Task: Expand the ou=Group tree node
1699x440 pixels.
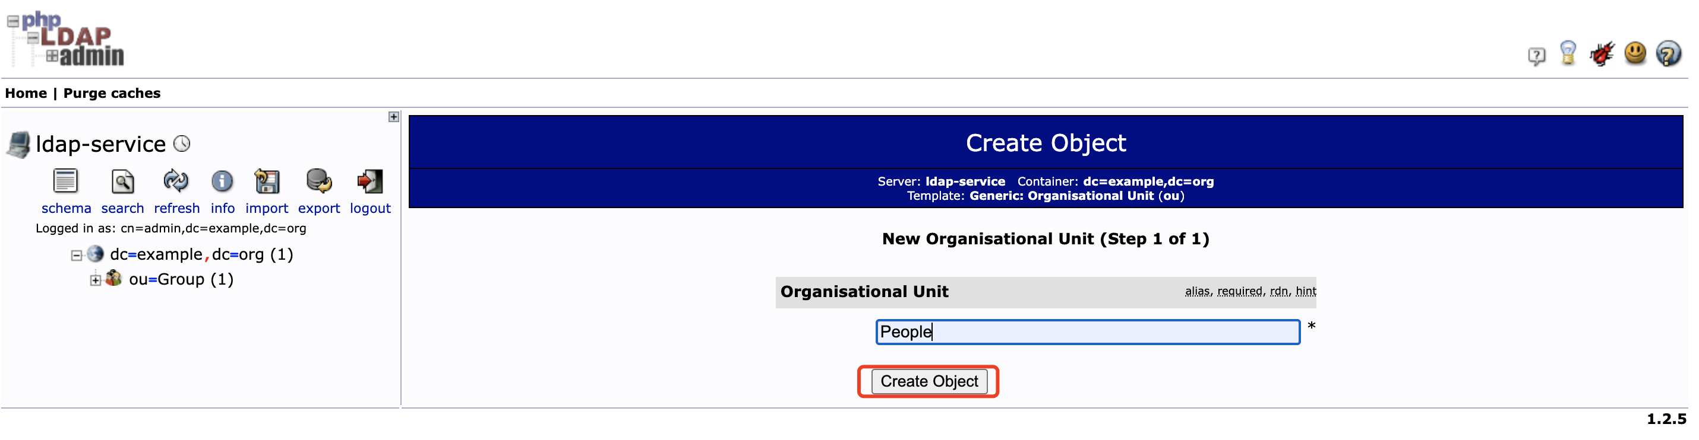Action: [x=96, y=280]
